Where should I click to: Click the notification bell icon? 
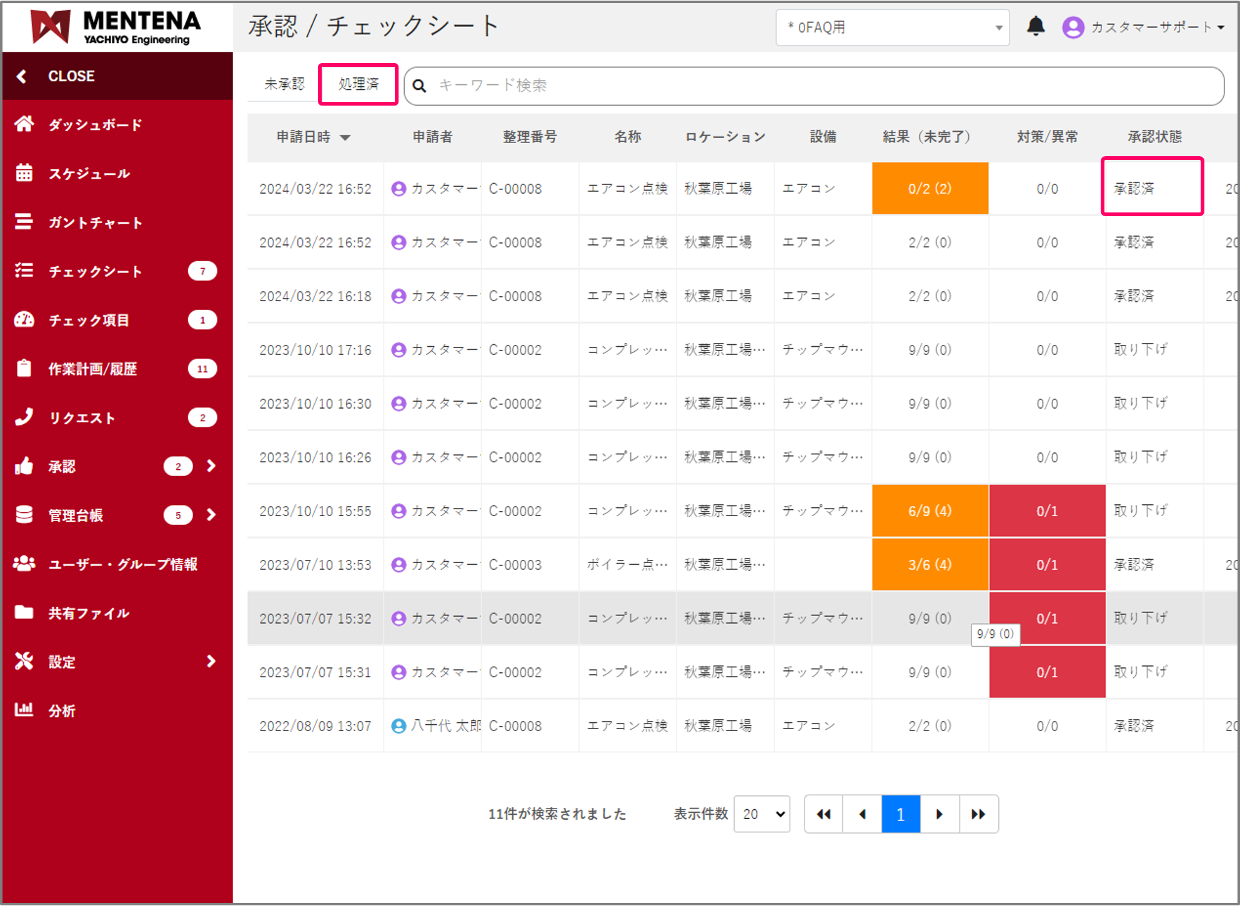pos(1035,26)
